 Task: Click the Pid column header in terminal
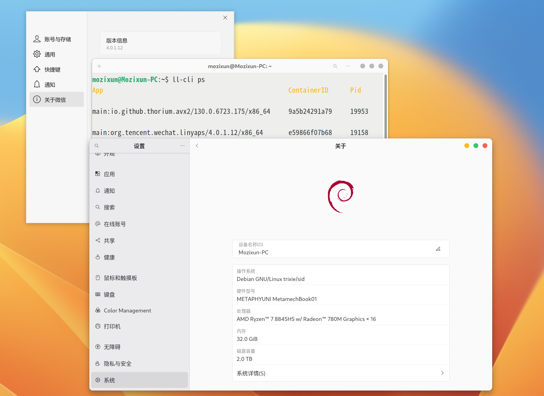(x=355, y=90)
